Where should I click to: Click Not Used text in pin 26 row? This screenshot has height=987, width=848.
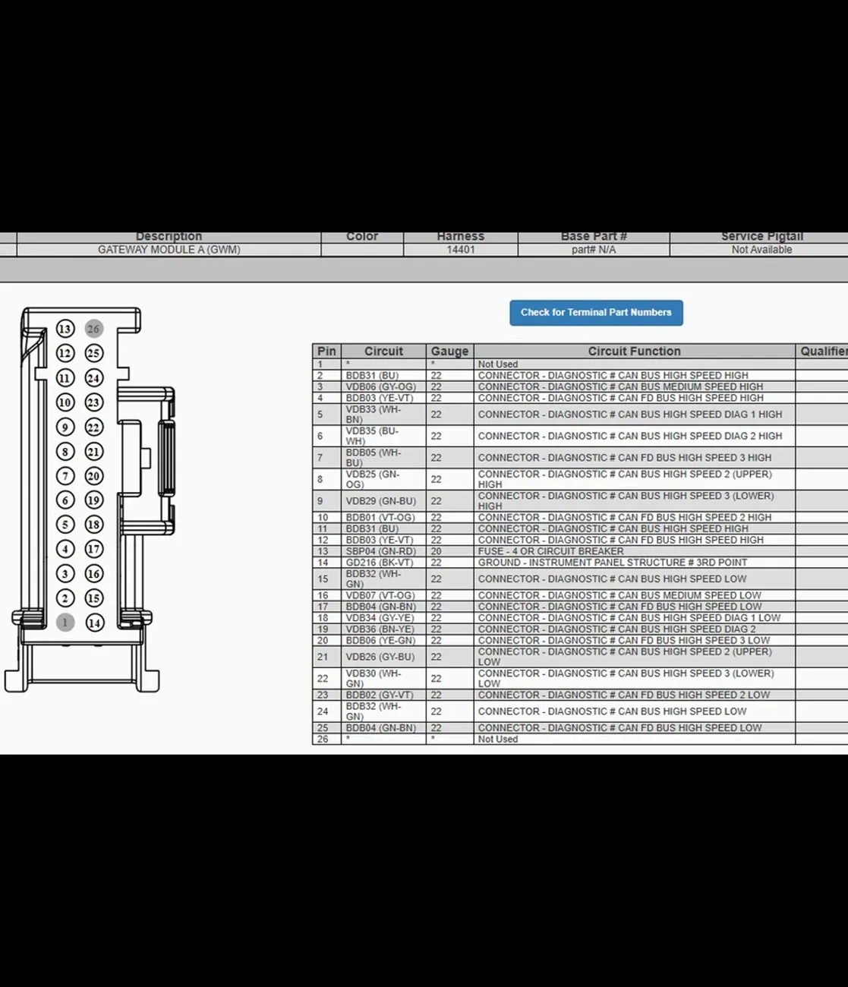[x=498, y=739]
